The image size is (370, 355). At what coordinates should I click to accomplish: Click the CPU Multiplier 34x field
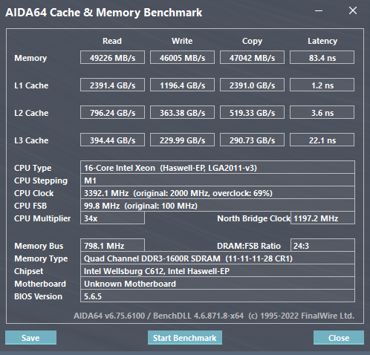112,218
